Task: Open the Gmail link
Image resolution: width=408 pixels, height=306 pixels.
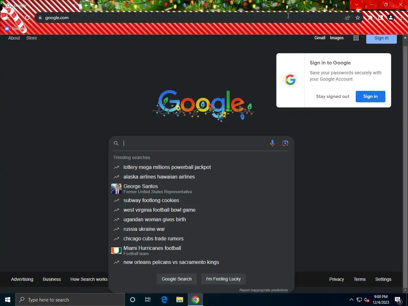Action: (x=320, y=38)
